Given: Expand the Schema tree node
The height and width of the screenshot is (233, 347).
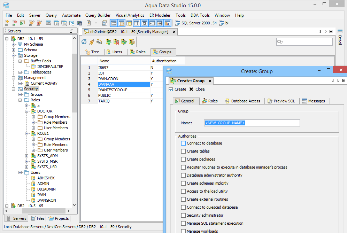Looking at the screenshot, I should [14, 50].
